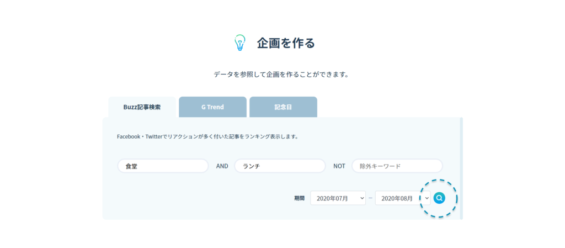Click the magnifier search button
The height and width of the screenshot is (248, 565).
tap(439, 198)
